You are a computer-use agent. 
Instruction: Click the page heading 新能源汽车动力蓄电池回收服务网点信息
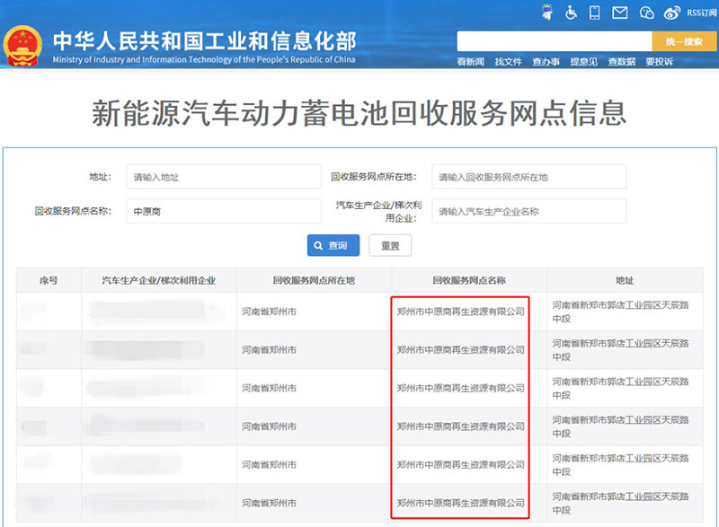359,113
